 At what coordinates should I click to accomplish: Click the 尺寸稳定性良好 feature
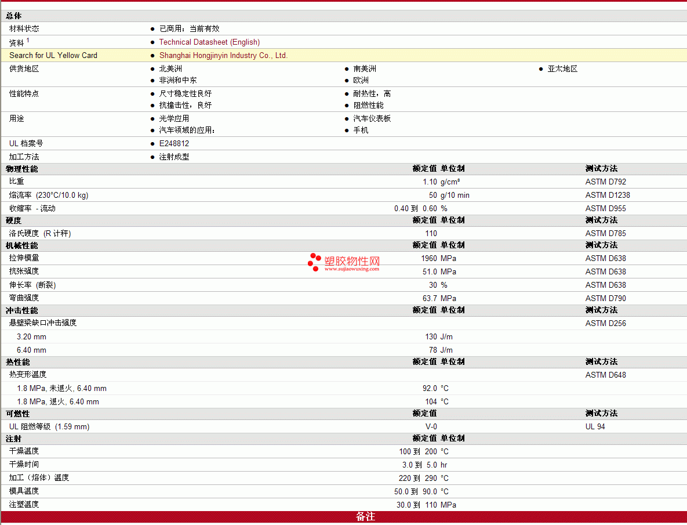click(186, 94)
